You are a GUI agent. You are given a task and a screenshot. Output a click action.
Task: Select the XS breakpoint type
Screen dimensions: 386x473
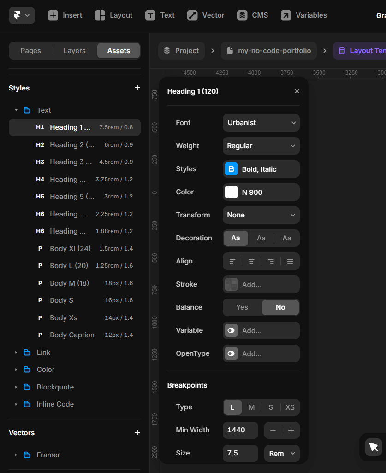290,407
